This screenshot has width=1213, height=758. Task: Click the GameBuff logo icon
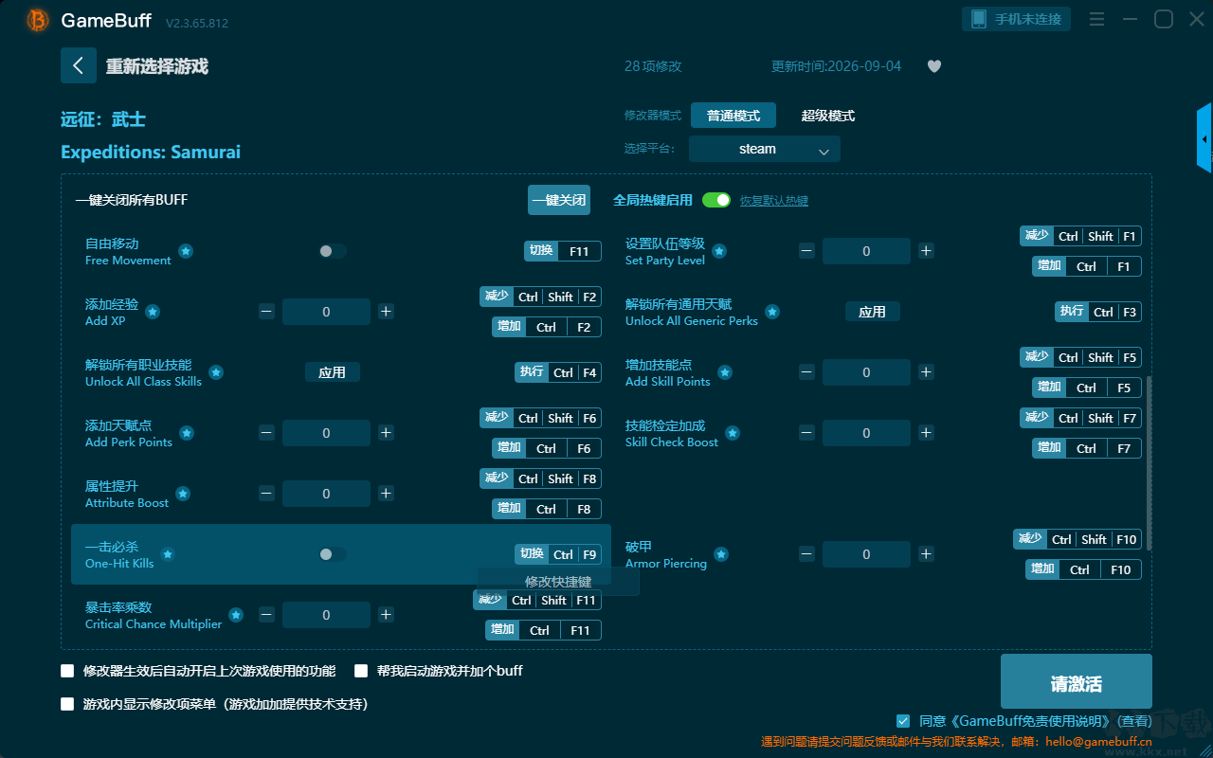[37, 20]
